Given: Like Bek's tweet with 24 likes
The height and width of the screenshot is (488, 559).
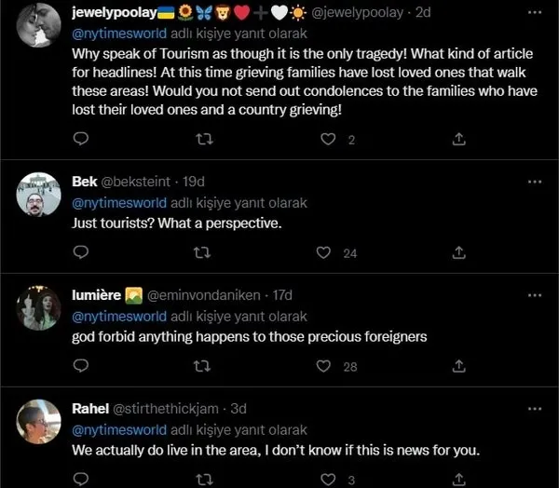Looking at the screenshot, I should tap(323, 252).
